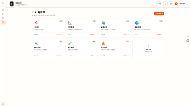Click 开始提问 on the 作文导师 card
The height and width of the screenshot is (107, 190).
pyautogui.click(x=126, y=55)
